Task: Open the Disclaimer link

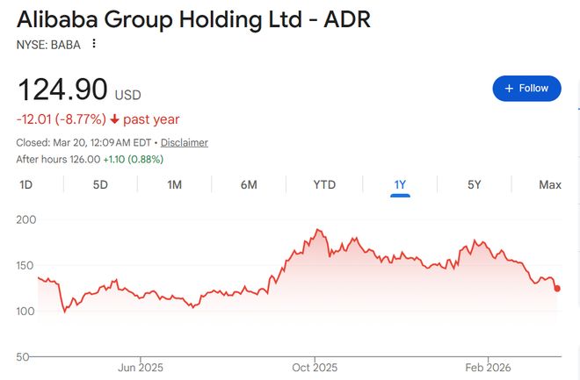Action: (x=185, y=142)
